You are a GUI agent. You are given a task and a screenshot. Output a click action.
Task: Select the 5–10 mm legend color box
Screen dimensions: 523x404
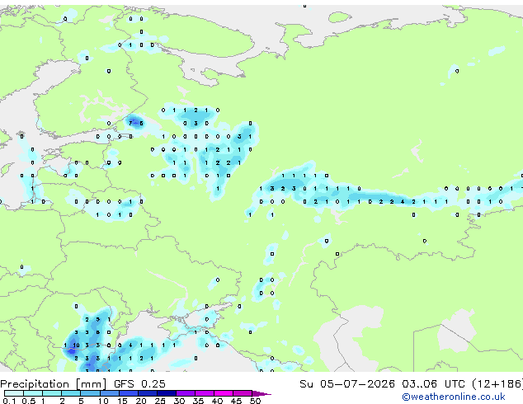90,393
